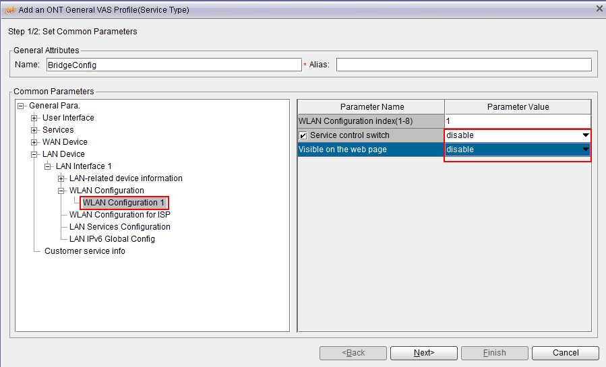Select LAN IPv6 Global Config item

pyautogui.click(x=112, y=239)
